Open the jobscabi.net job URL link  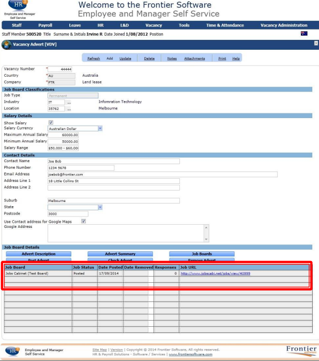(x=216, y=273)
